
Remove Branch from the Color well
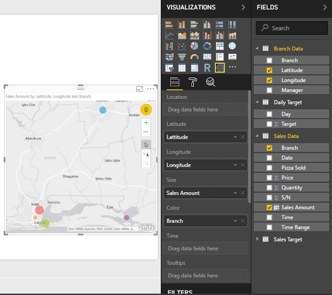243,221
